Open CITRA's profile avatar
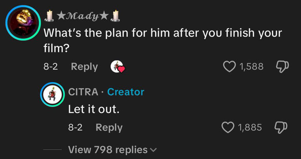The height and width of the screenshot is (159, 301). pos(53,95)
